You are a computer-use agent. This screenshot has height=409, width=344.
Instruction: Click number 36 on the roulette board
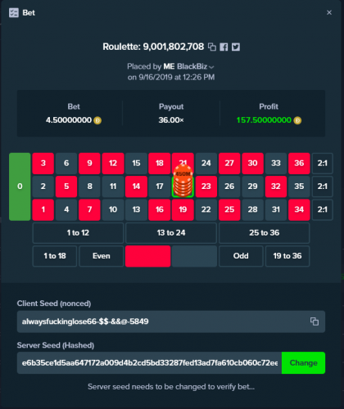tap(299, 164)
